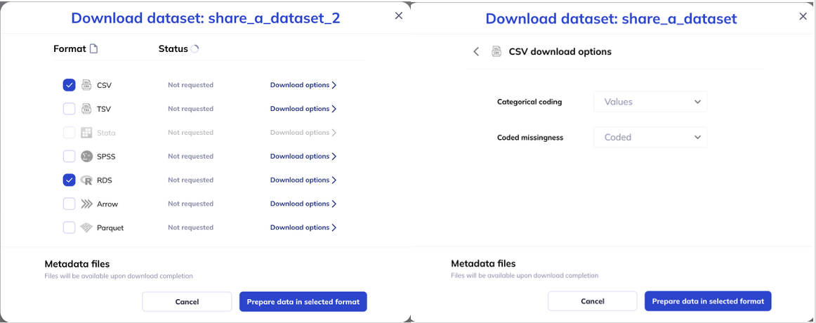Close the share_a_dataset_2 download dialog
The height and width of the screenshot is (323, 816).
(399, 15)
